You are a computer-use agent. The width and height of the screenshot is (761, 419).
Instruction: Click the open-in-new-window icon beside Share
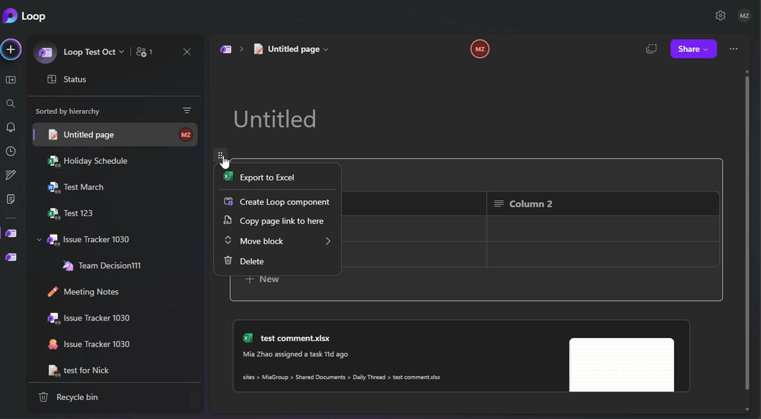tap(652, 49)
